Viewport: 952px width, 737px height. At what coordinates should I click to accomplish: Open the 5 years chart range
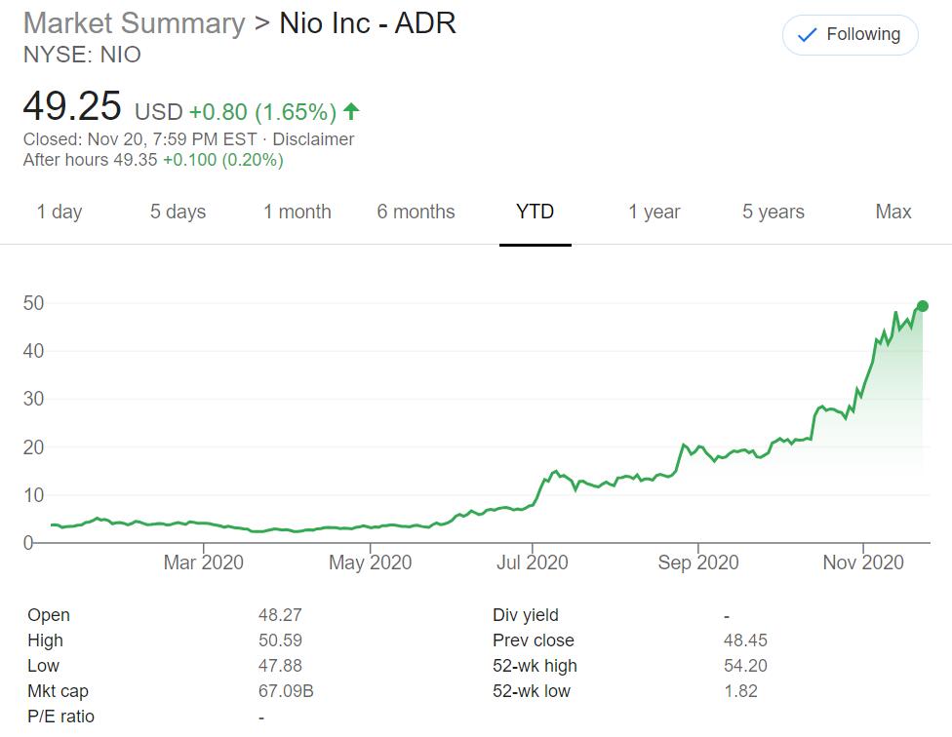click(x=772, y=212)
